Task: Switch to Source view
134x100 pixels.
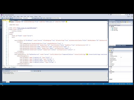Action: (x=14, y=67)
